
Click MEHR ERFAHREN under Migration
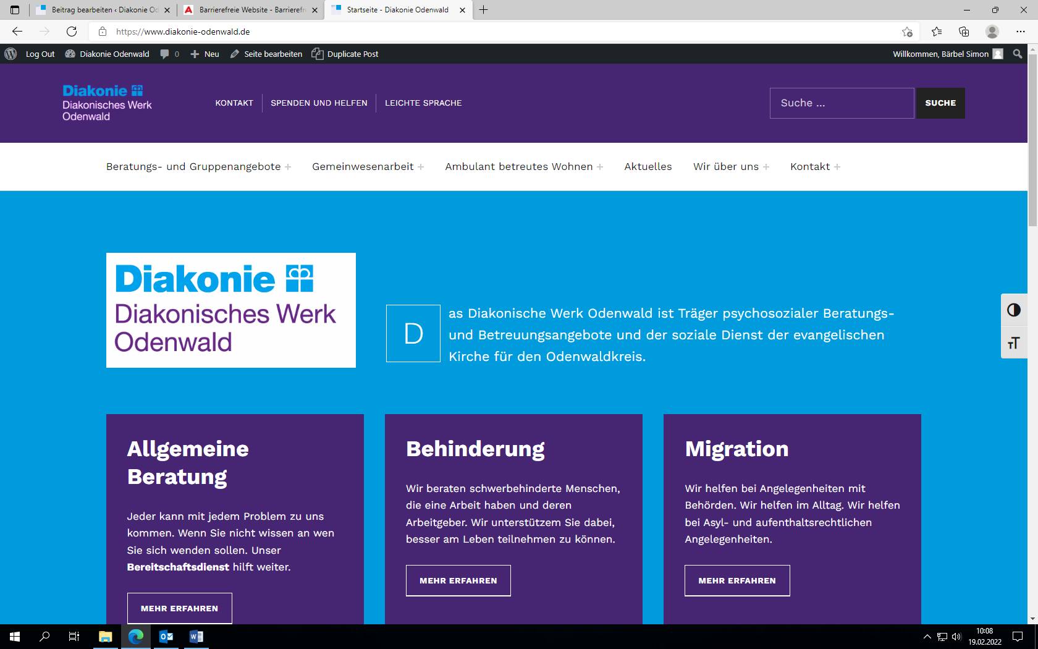(736, 580)
